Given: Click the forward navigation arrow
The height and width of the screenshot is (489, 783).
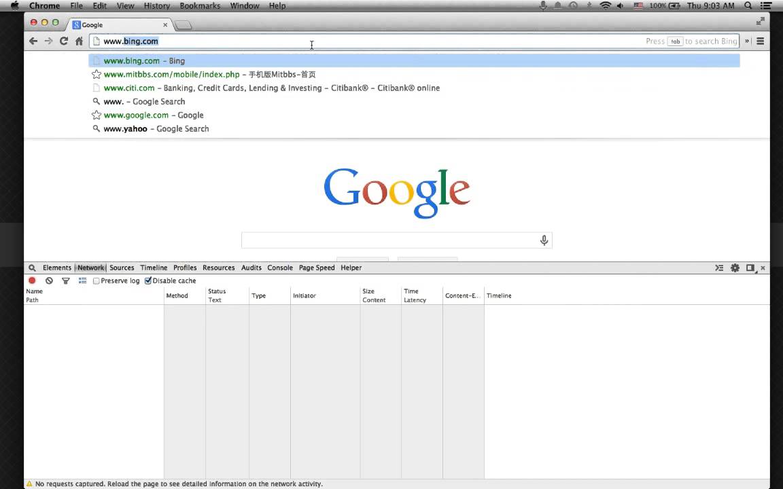Looking at the screenshot, I should click(48, 41).
